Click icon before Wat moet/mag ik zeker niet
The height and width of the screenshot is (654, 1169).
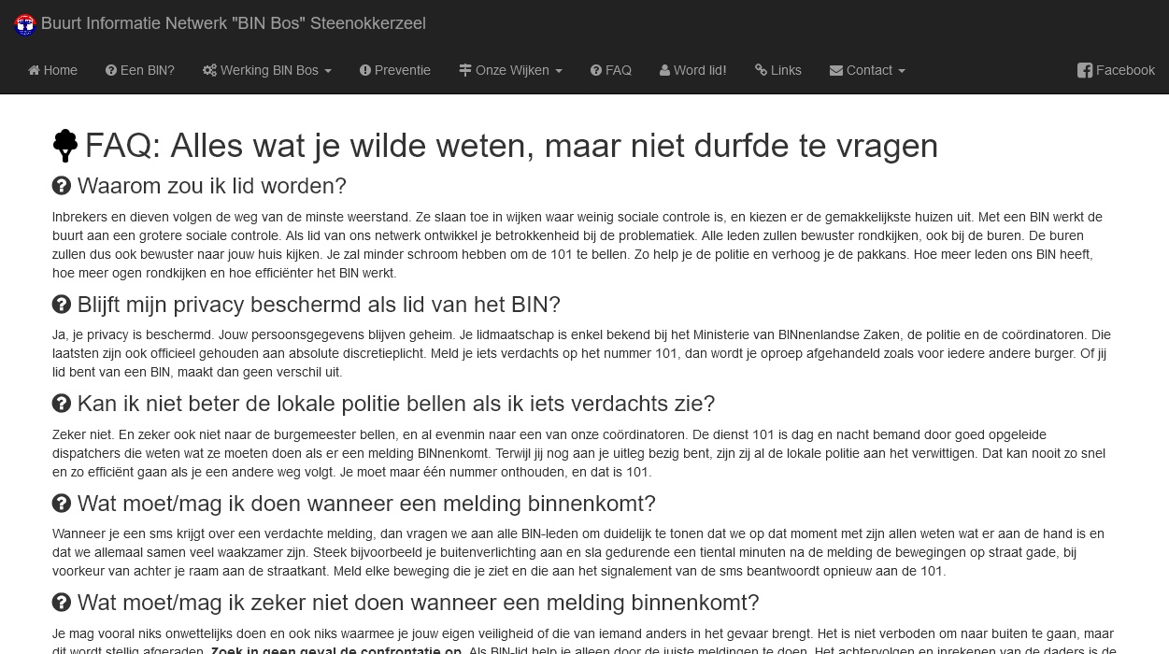coord(62,603)
